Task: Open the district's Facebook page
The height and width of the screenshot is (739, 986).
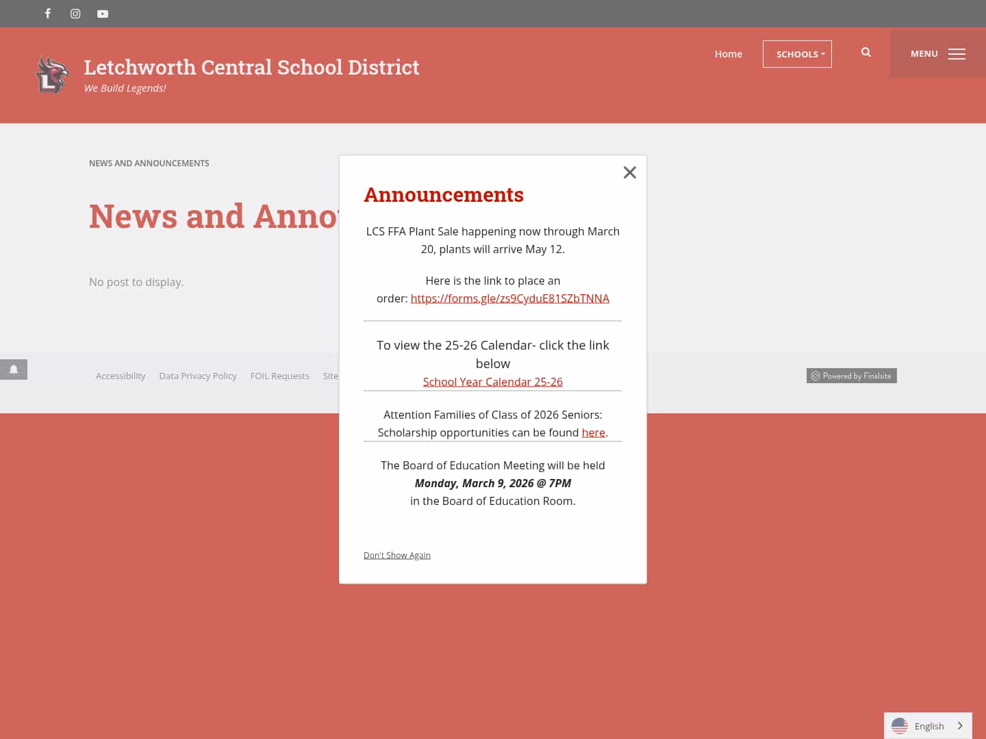Action: click(x=47, y=14)
